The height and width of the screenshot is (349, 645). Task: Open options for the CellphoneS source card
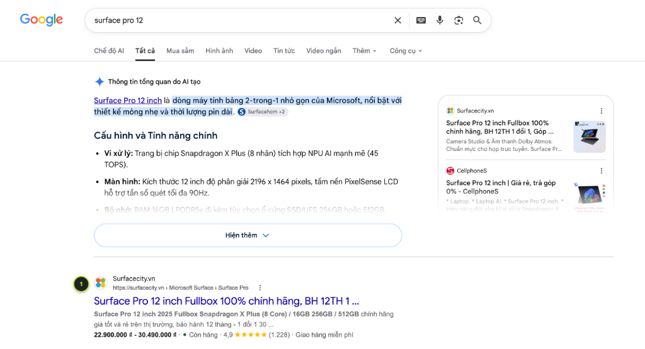(x=602, y=171)
